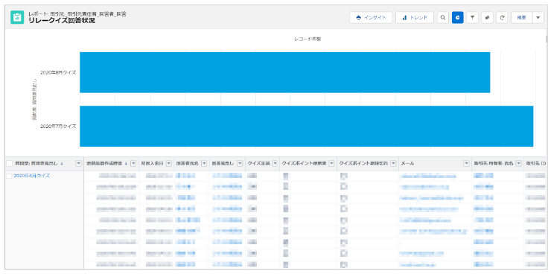Click sort arrow beside 作成時間 header

126,163
